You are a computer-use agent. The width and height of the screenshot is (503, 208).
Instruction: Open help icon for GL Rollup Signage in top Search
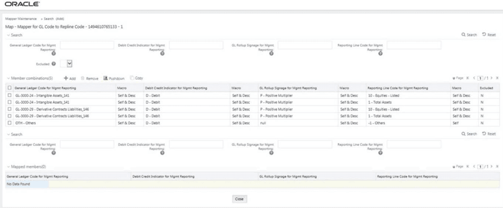[x=271, y=54]
